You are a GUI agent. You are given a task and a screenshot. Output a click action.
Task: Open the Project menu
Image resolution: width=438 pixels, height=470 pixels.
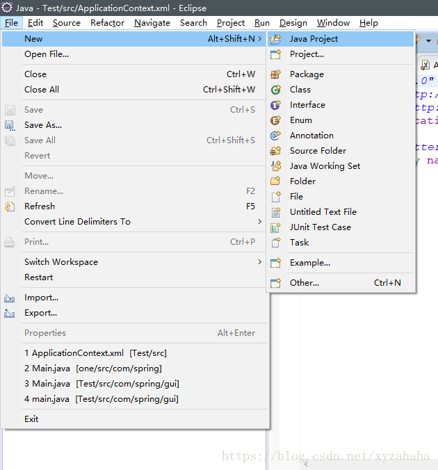[231, 23]
